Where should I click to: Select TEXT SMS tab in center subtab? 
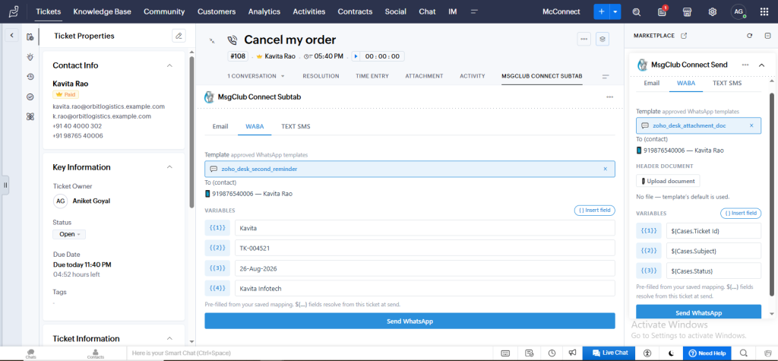tap(296, 126)
